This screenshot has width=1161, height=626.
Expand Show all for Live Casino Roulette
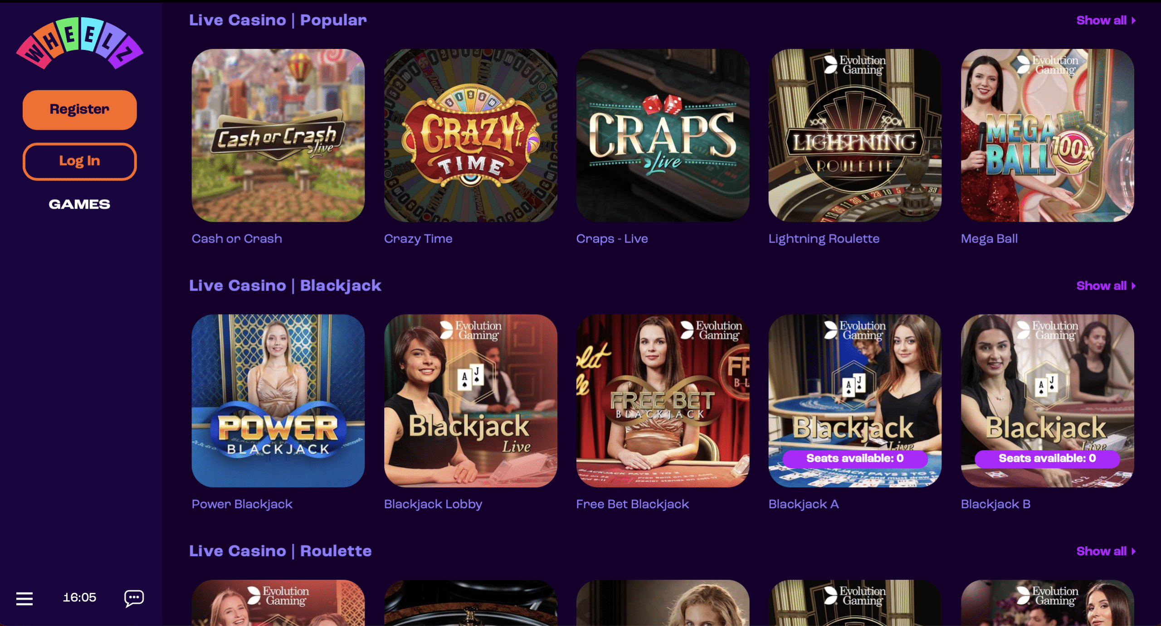1106,551
